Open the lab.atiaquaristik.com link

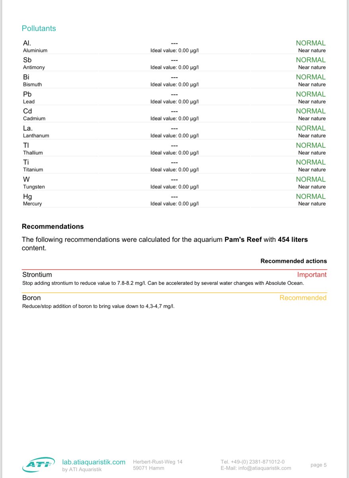tap(94, 462)
